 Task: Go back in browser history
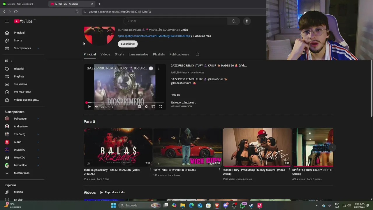[4, 12]
